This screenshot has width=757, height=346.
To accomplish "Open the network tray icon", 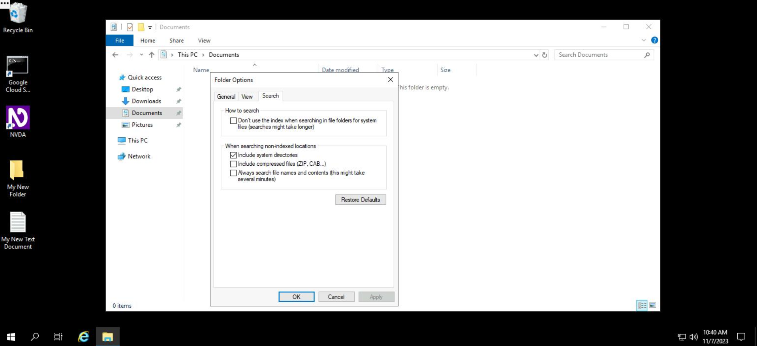I will coord(682,337).
